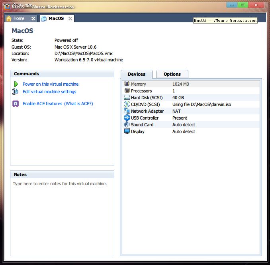Click the Display Auto detect value
The height and width of the screenshot is (265, 270).
tap(184, 132)
